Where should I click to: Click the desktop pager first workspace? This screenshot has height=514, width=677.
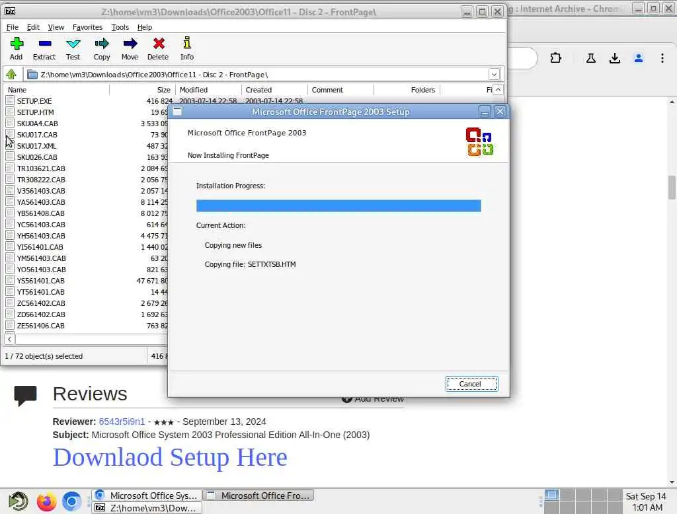click(551, 495)
